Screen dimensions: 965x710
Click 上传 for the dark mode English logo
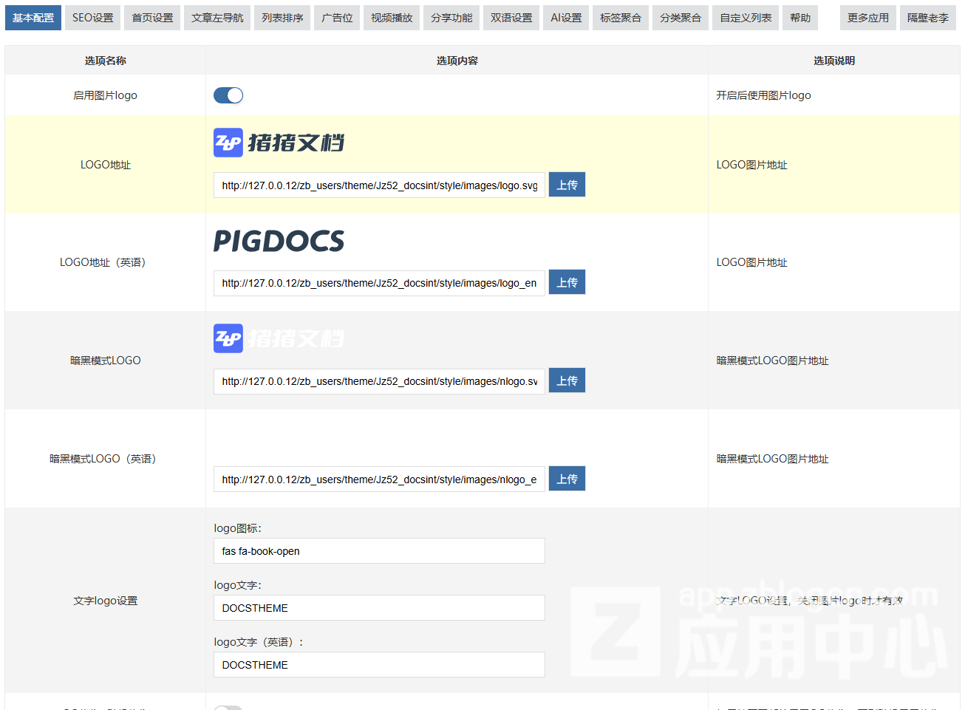pyautogui.click(x=567, y=479)
